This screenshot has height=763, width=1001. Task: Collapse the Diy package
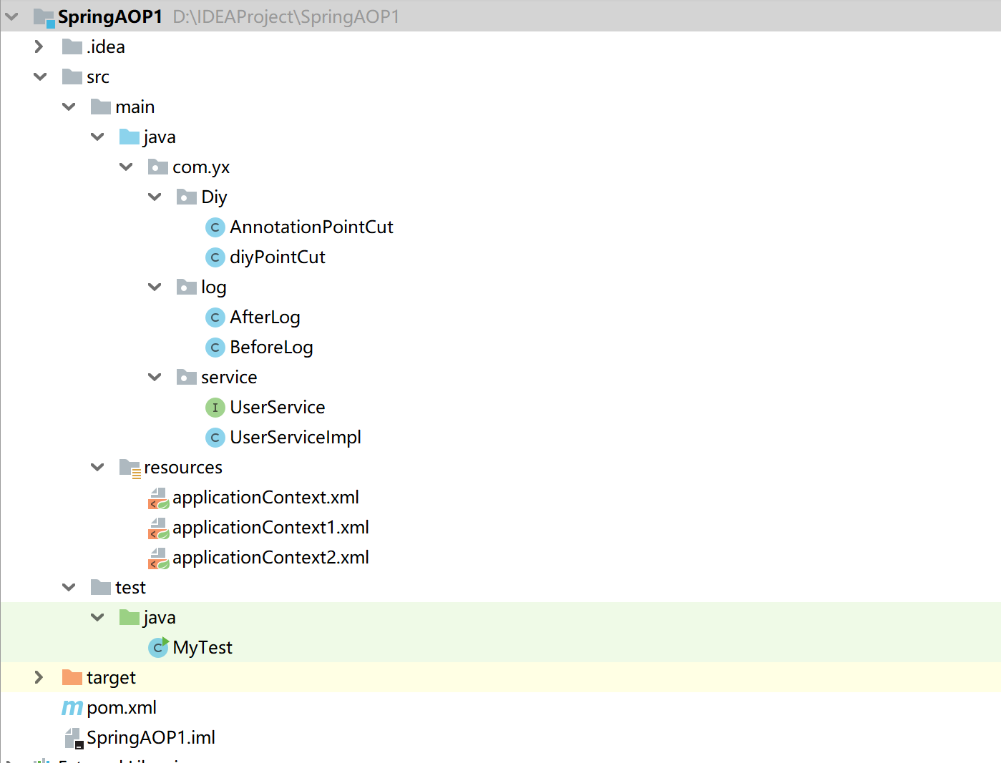coord(155,197)
